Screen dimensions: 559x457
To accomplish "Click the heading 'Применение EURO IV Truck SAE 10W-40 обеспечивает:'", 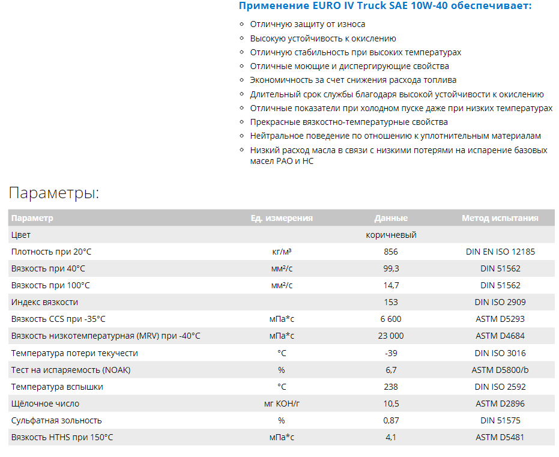I will [385, 5].
